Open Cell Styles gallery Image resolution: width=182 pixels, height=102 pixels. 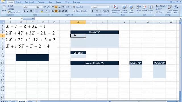(x=131, y=9)
